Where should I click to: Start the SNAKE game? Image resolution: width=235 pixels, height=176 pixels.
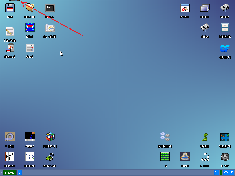click(x=205, y=137)
